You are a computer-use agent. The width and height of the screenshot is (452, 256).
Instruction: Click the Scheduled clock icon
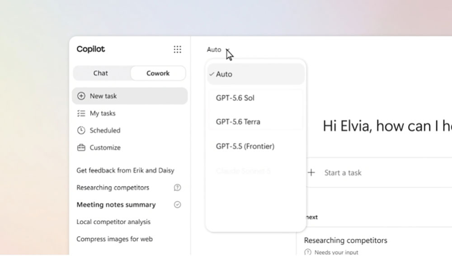pyautogui.click(x=81, y=130)
